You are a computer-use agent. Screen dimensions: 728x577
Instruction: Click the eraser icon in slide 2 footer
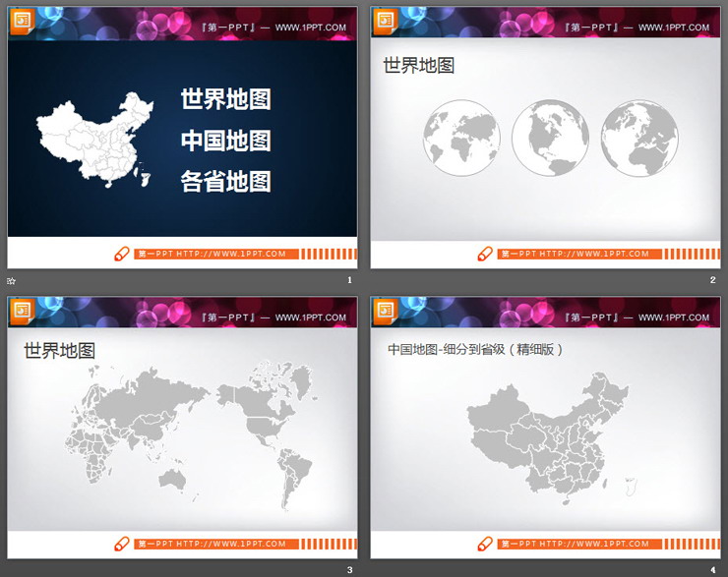coord(485,254)
